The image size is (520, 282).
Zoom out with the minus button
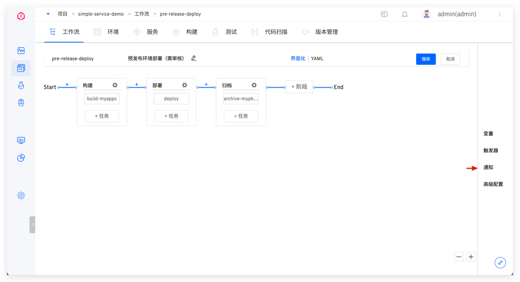pyautogui.click(x=459, y=257)
